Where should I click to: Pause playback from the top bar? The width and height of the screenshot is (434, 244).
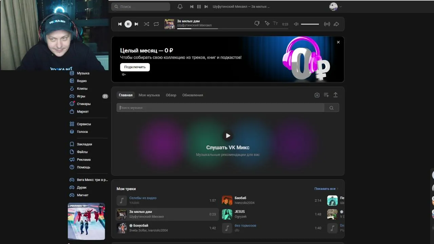pos(199,6)
